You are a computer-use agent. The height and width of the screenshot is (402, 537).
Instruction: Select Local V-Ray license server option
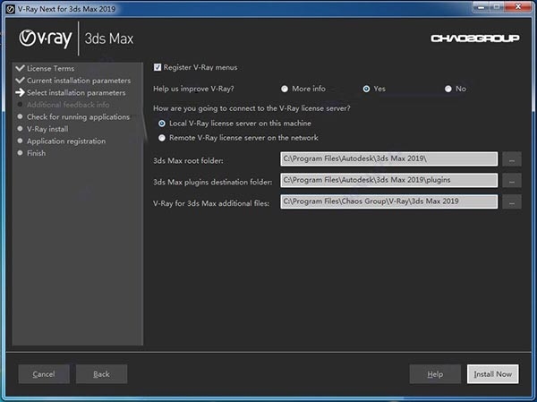click(162, 123)
